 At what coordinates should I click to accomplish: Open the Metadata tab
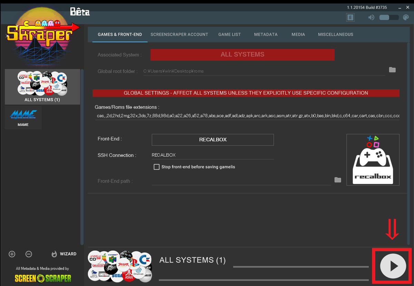tap(266, 34)
